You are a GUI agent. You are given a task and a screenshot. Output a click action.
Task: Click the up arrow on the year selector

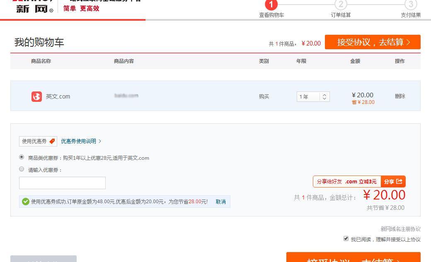pos(325,94)
